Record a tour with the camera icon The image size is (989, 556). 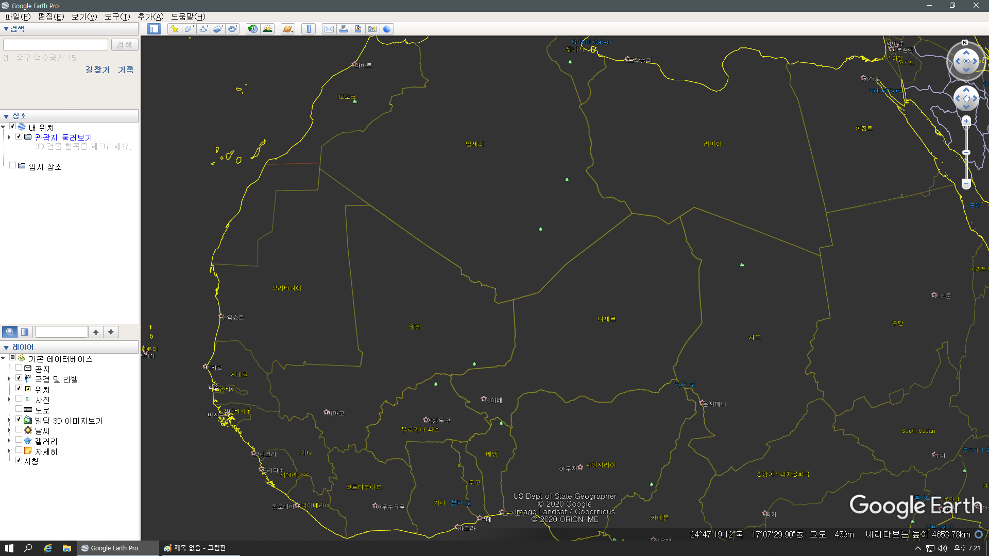click(x=233, y=29)
